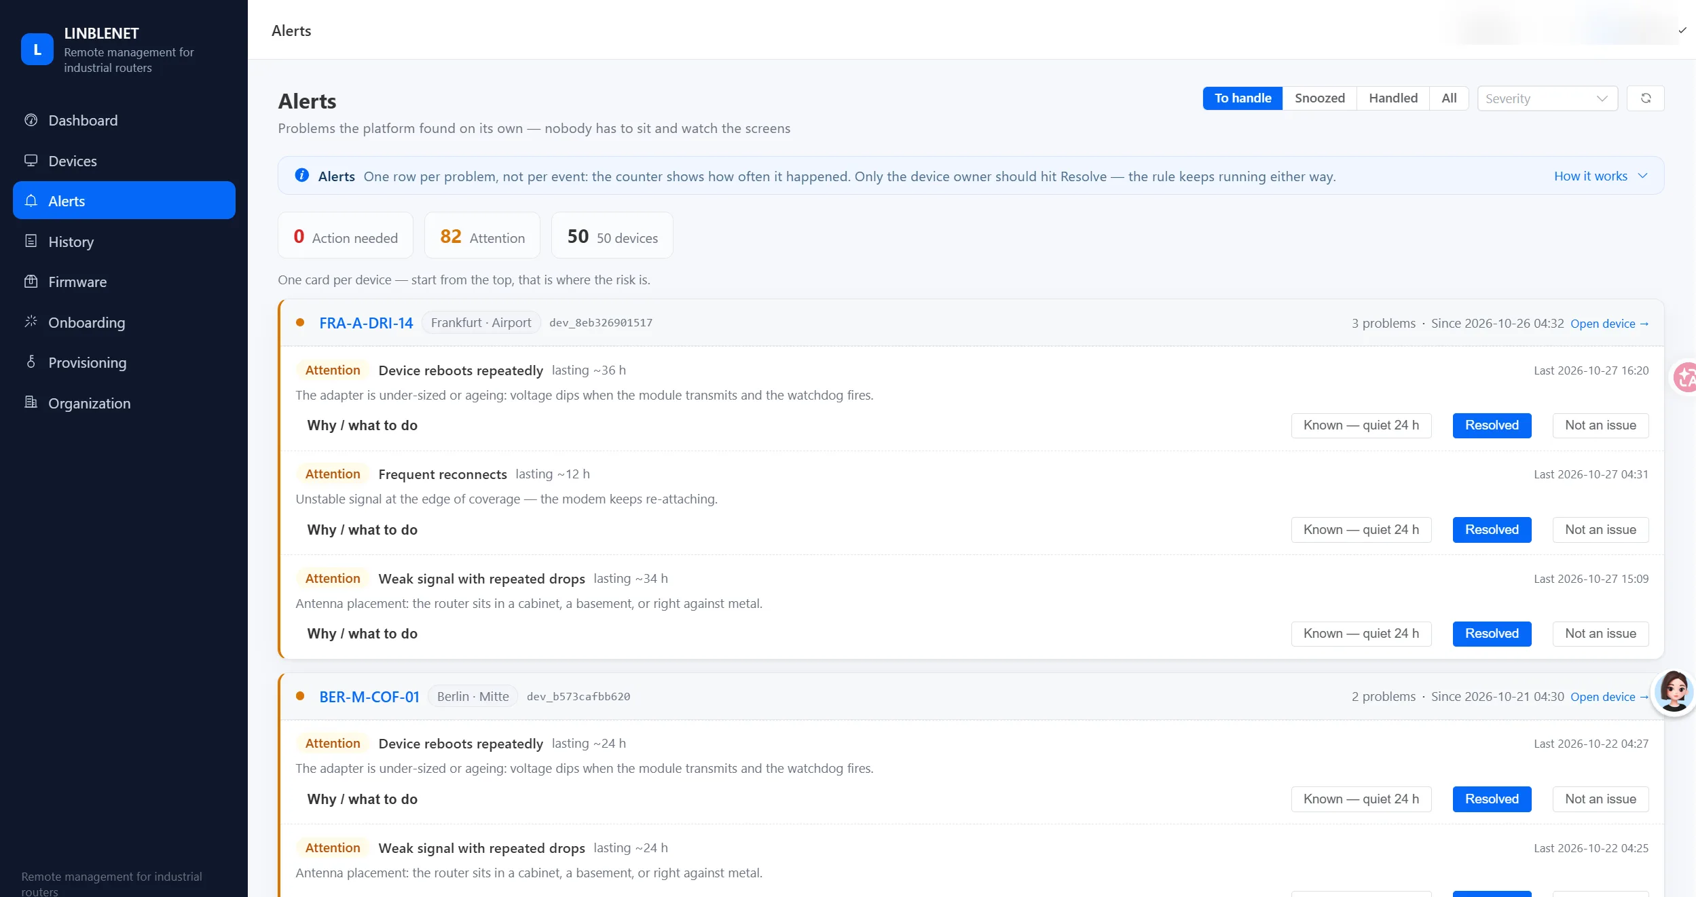Switch to the All tab

click(1449, 98)
